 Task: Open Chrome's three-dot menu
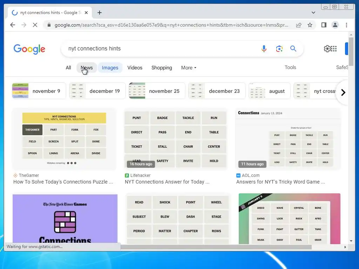click(346, 25)
